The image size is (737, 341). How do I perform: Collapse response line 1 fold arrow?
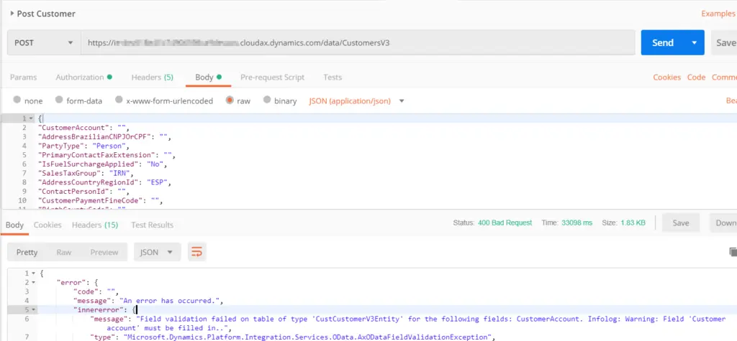33,273
